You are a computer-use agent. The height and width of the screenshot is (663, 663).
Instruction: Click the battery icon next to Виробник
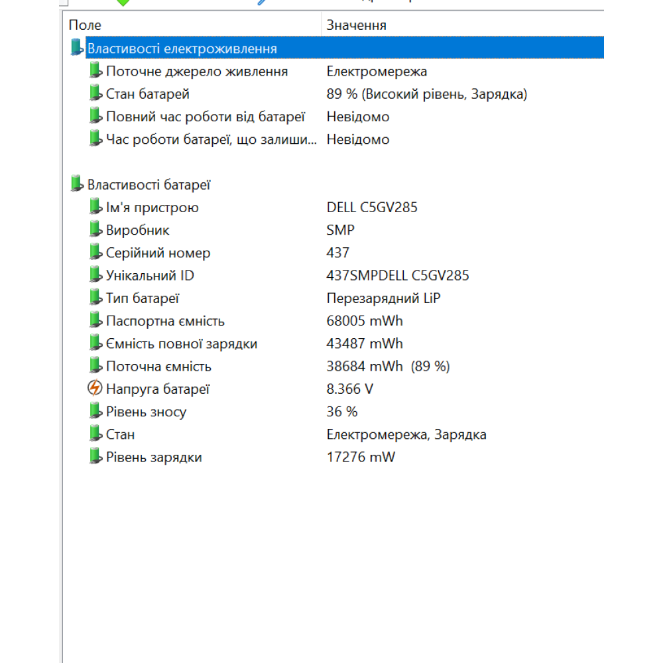pos(95,229)
